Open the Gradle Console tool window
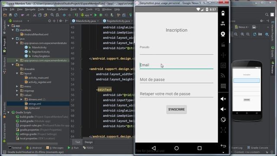The height and width of the screenshot is (156, 277). coord(258,148)
